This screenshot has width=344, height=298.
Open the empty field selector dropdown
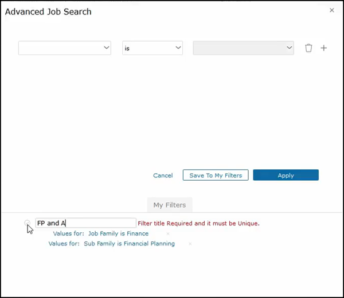click(x=64, y=48)
